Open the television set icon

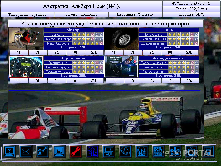(192, 152)
